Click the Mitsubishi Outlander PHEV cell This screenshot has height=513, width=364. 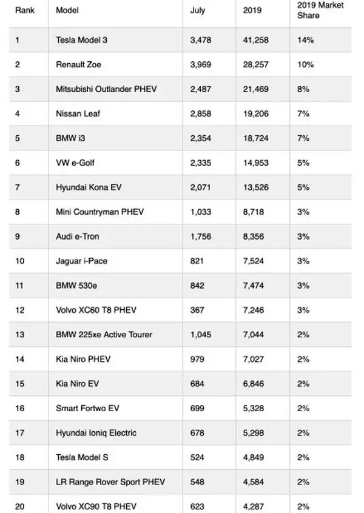tap(106, 89)
